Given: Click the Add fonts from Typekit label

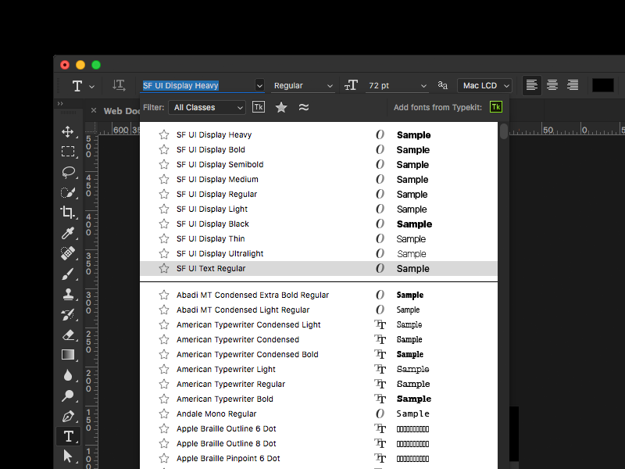Looking at the screenshot, I should 437,107.
